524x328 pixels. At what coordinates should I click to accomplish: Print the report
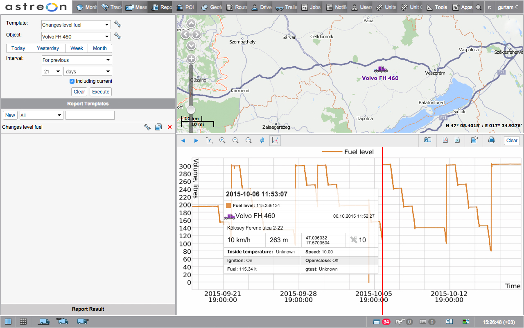(x=492, y=140)
